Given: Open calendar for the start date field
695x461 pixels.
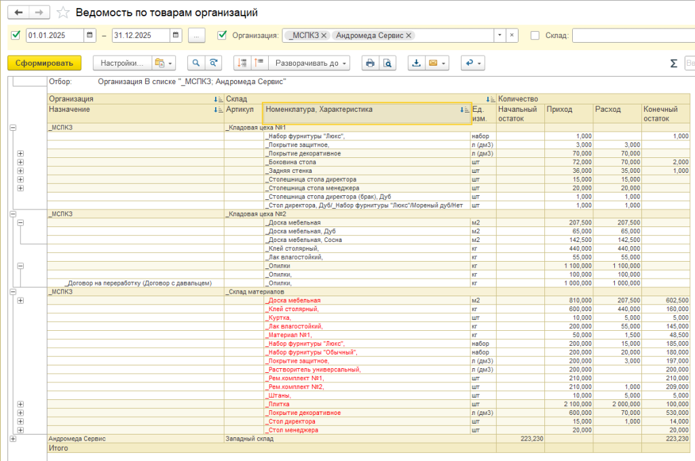Looking at the screenshot, I should point(90,35).
